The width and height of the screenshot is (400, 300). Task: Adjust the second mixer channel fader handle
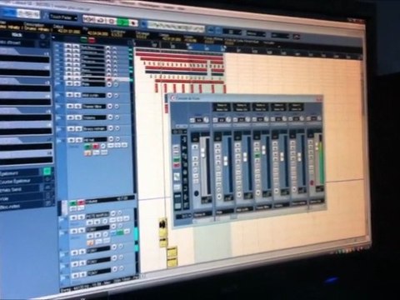(x=226, y=160)
